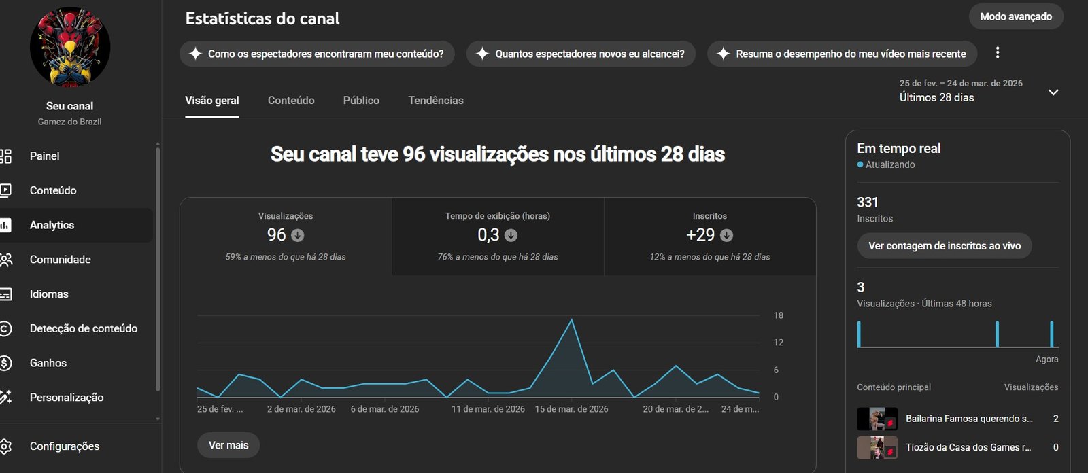Image resolution: width=1088 pixels, height=473 pixels.
Task: Click the Personalização magic wand icon
Action: [x=5, y=398]
